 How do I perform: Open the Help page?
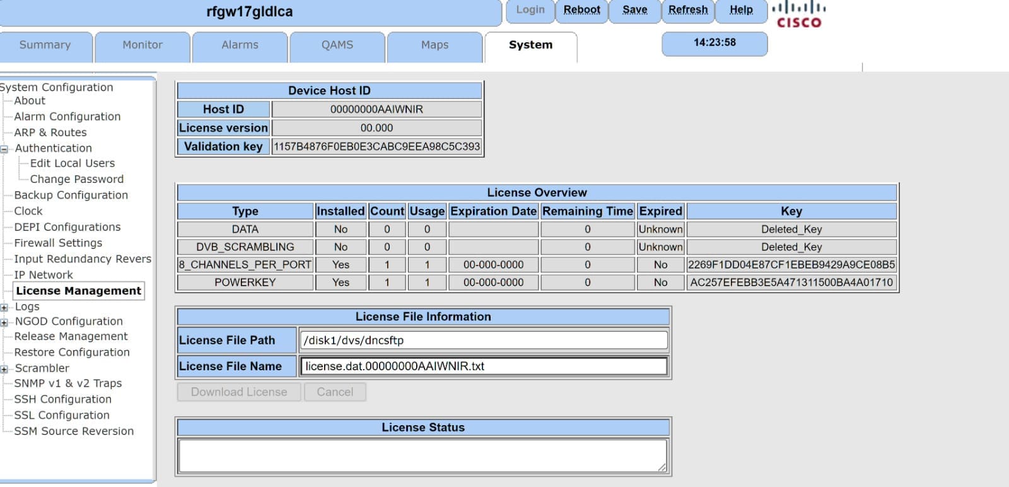click(x=741, y=10)
